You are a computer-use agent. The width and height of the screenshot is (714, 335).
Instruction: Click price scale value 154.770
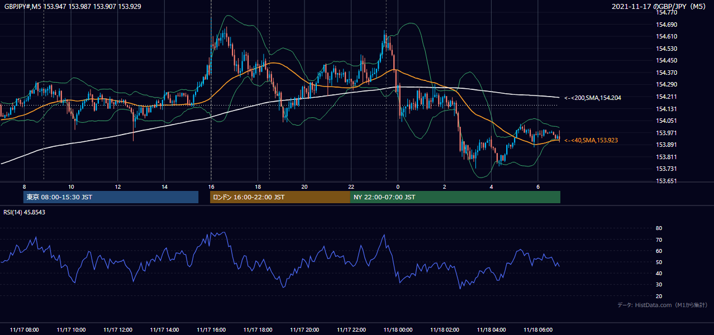(667, 12)
